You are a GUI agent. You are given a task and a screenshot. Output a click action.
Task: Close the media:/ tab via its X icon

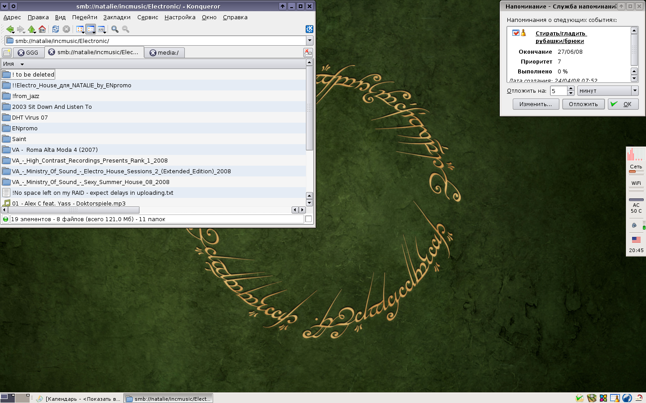coord(153,53)
